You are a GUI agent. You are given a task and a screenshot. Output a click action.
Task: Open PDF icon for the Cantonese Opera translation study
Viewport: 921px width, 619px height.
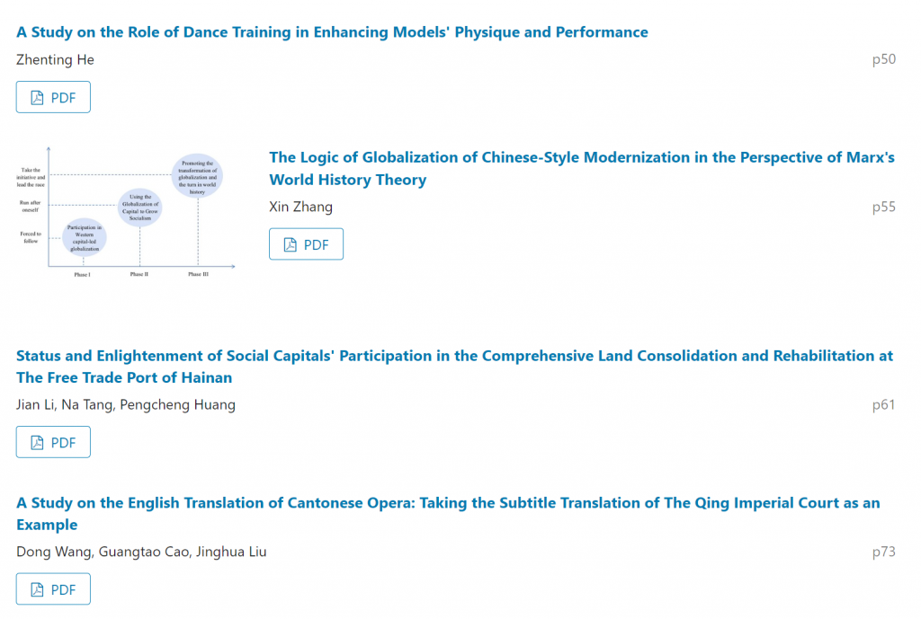[x=37, y=589]
